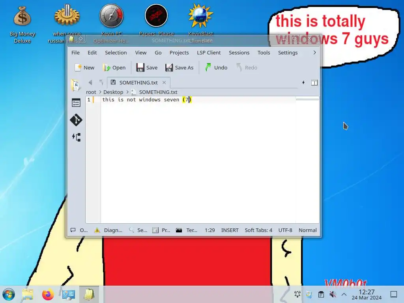Select the SOMETHING.txt document tab

click(x=138, y=82)
